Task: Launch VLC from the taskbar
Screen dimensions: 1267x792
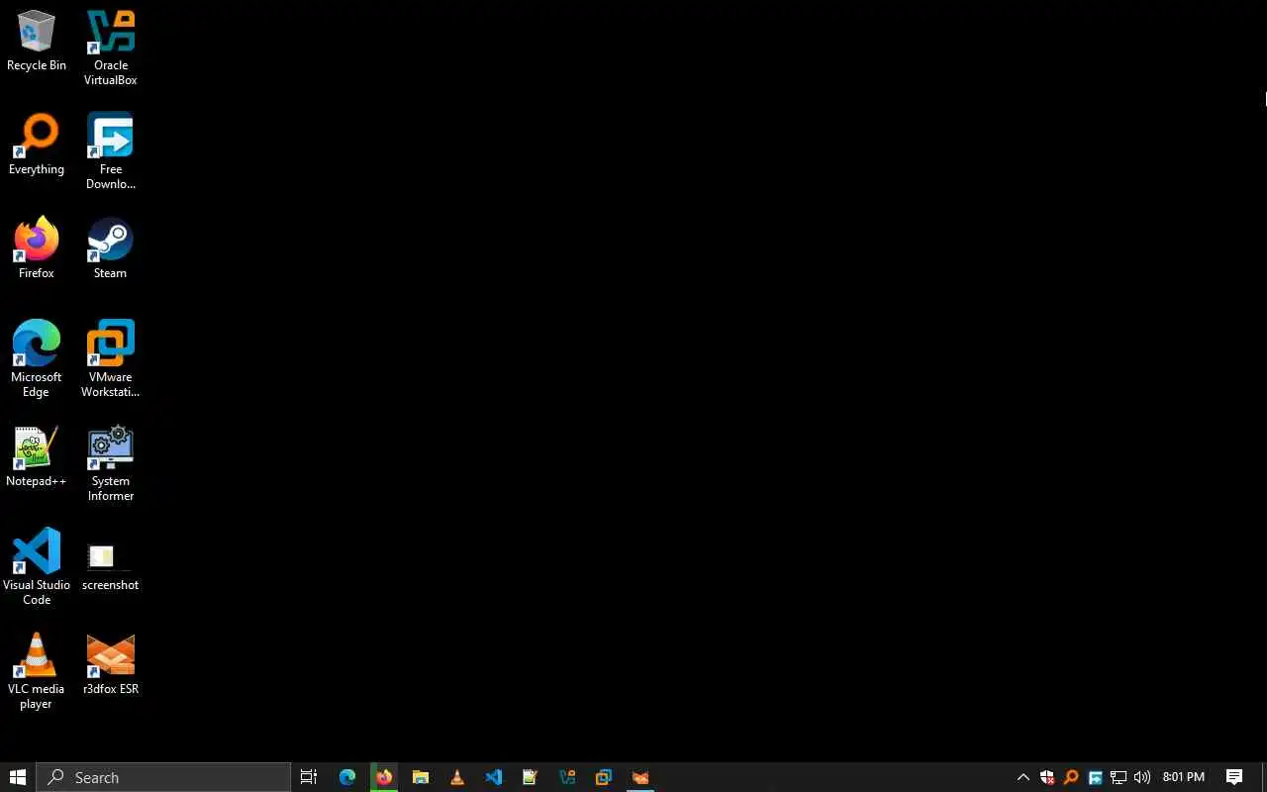Action: [457, 777]
